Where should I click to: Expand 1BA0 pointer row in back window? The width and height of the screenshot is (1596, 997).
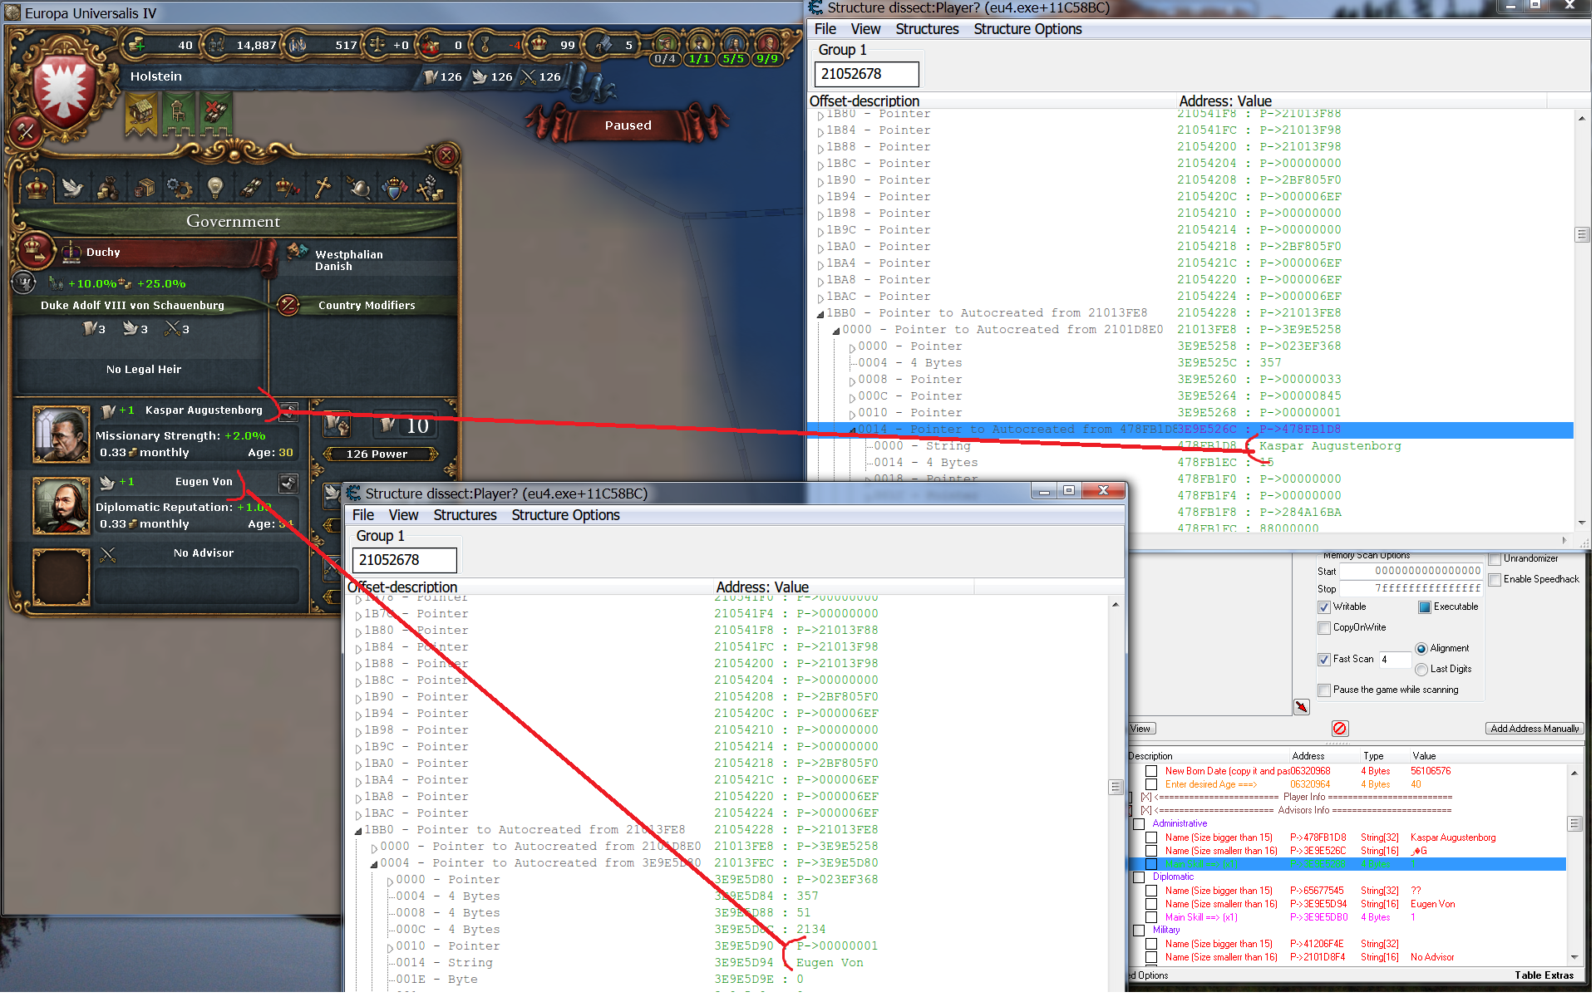click(x=820, y=248)
